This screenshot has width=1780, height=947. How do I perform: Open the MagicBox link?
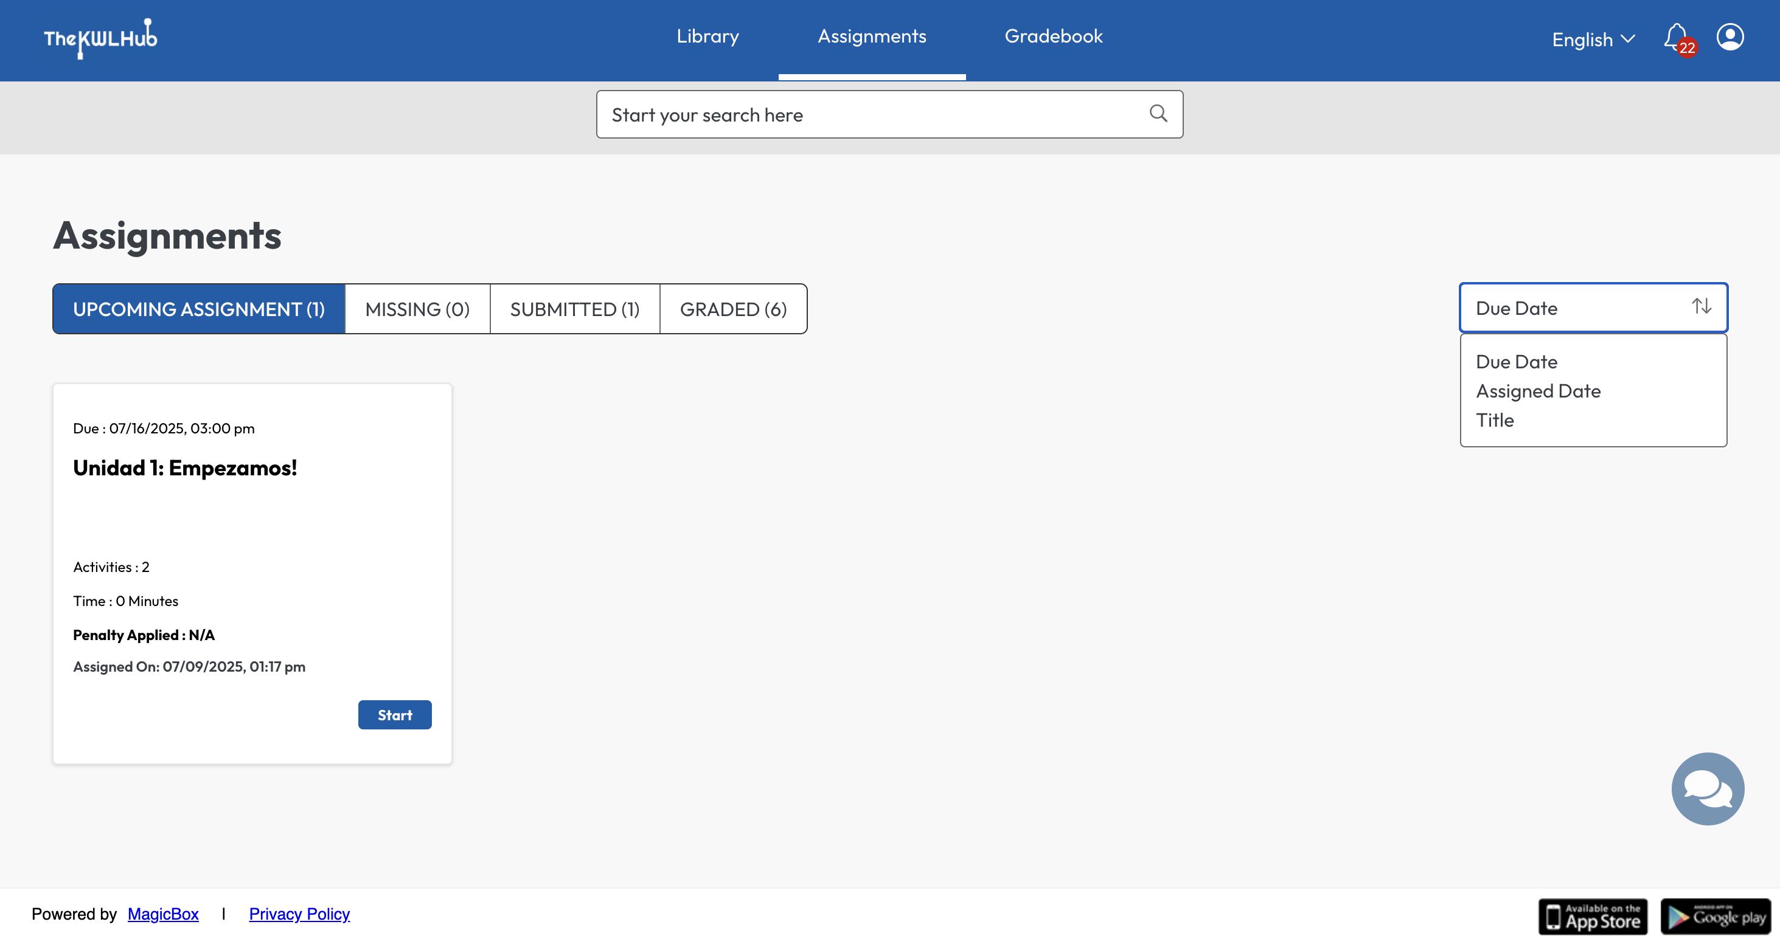pyautogui.click(x=163, y=914)
